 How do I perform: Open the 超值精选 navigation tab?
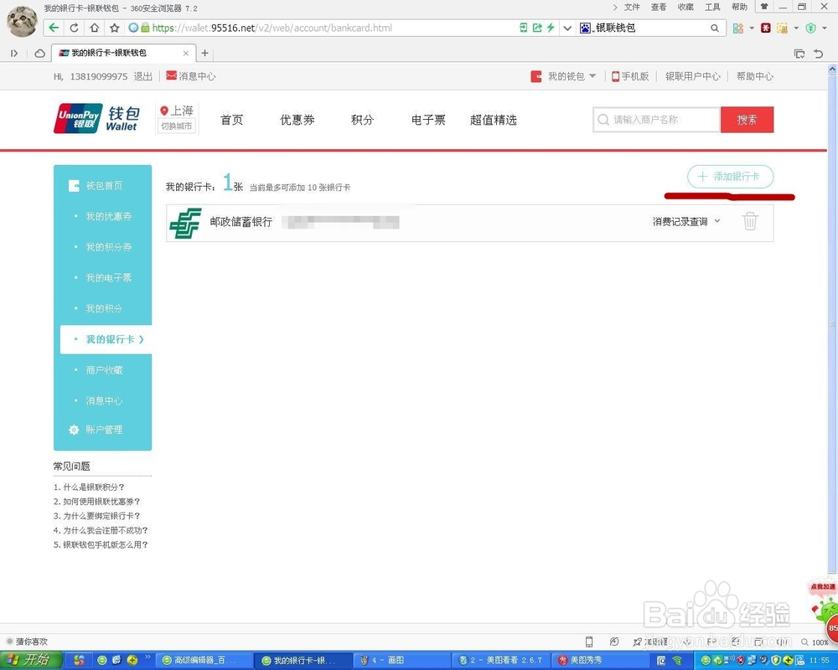[494, 120]
